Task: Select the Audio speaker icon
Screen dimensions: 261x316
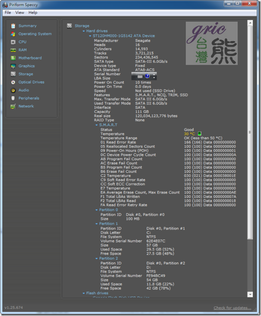Action: [x=13, y=90]
